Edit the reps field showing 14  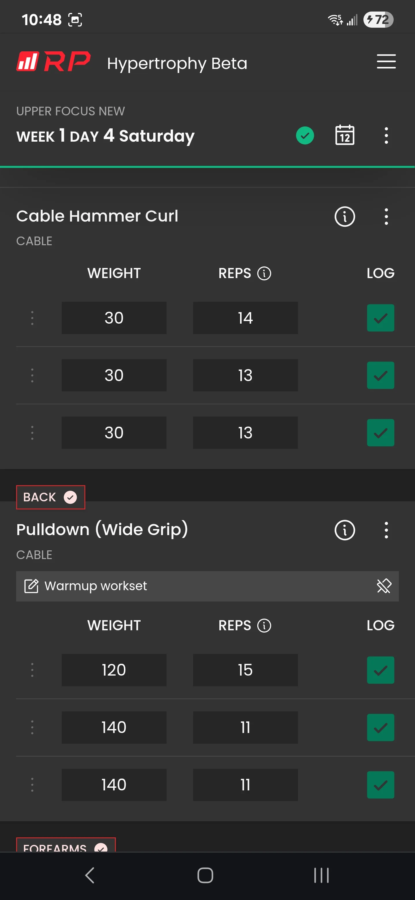click(x=245, y=318)
